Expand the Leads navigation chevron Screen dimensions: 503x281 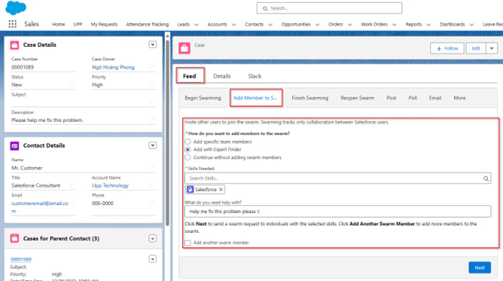pos(197,24)
